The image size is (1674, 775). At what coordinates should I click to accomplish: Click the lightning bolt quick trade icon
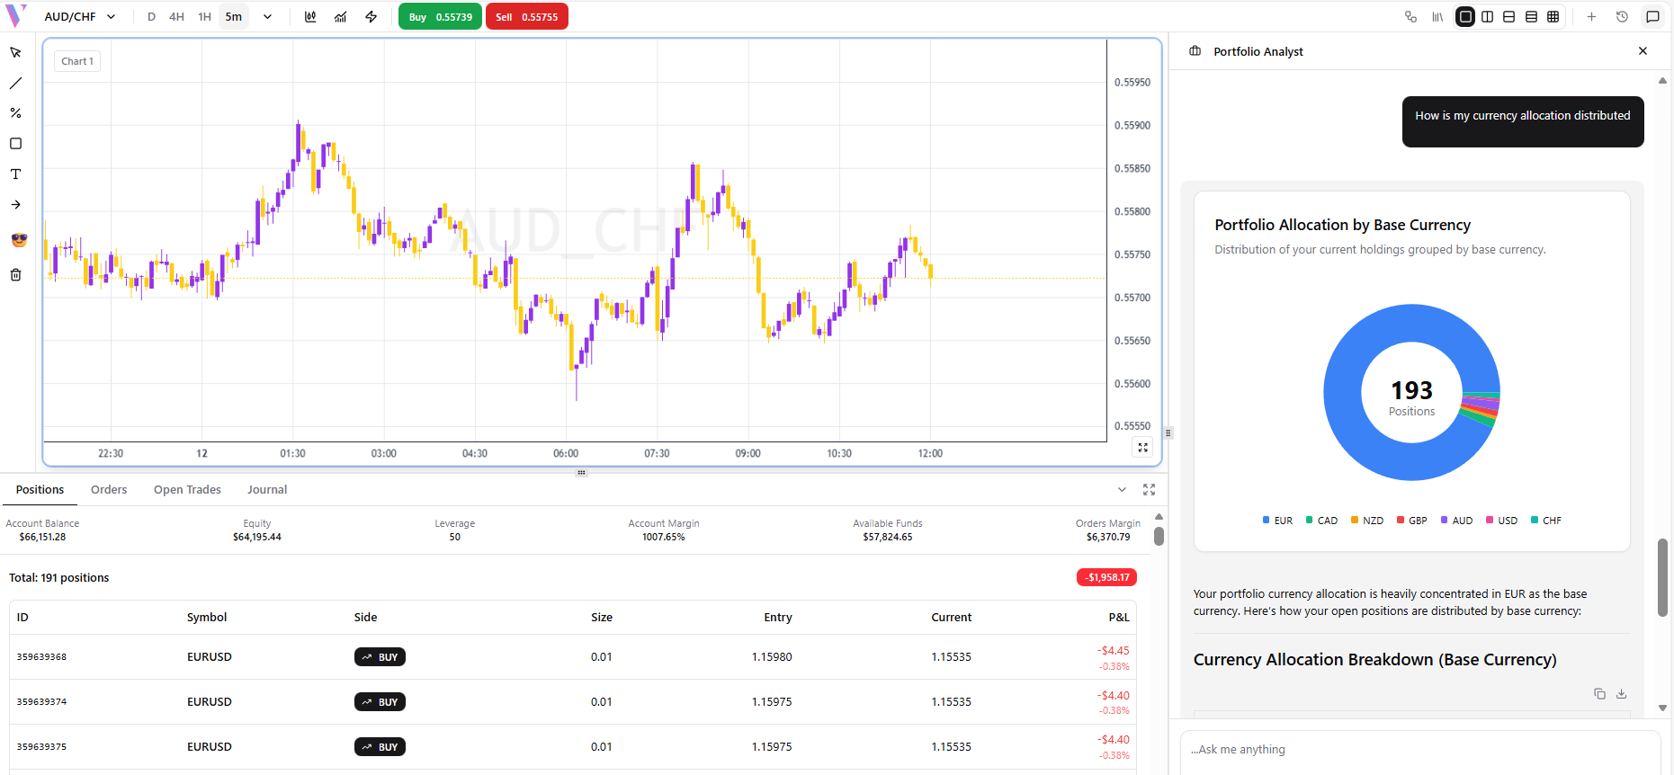(372, 17)
